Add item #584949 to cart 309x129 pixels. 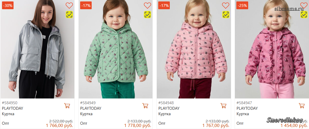tap(145, 106)
